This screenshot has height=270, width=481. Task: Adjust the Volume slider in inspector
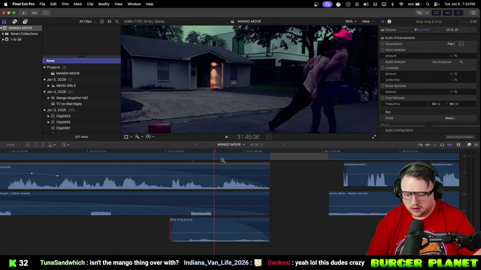coord(416,30)
